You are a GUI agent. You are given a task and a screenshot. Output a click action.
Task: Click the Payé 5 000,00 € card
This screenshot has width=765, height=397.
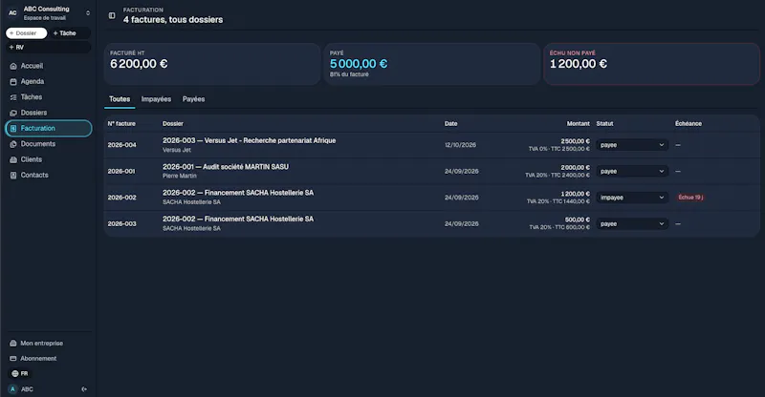click(x=432, y=64)
